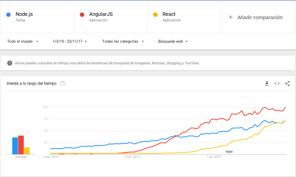Click the info alert icon in notice
The width and height of the screenshot is (296, 177).
pos(10,63)
